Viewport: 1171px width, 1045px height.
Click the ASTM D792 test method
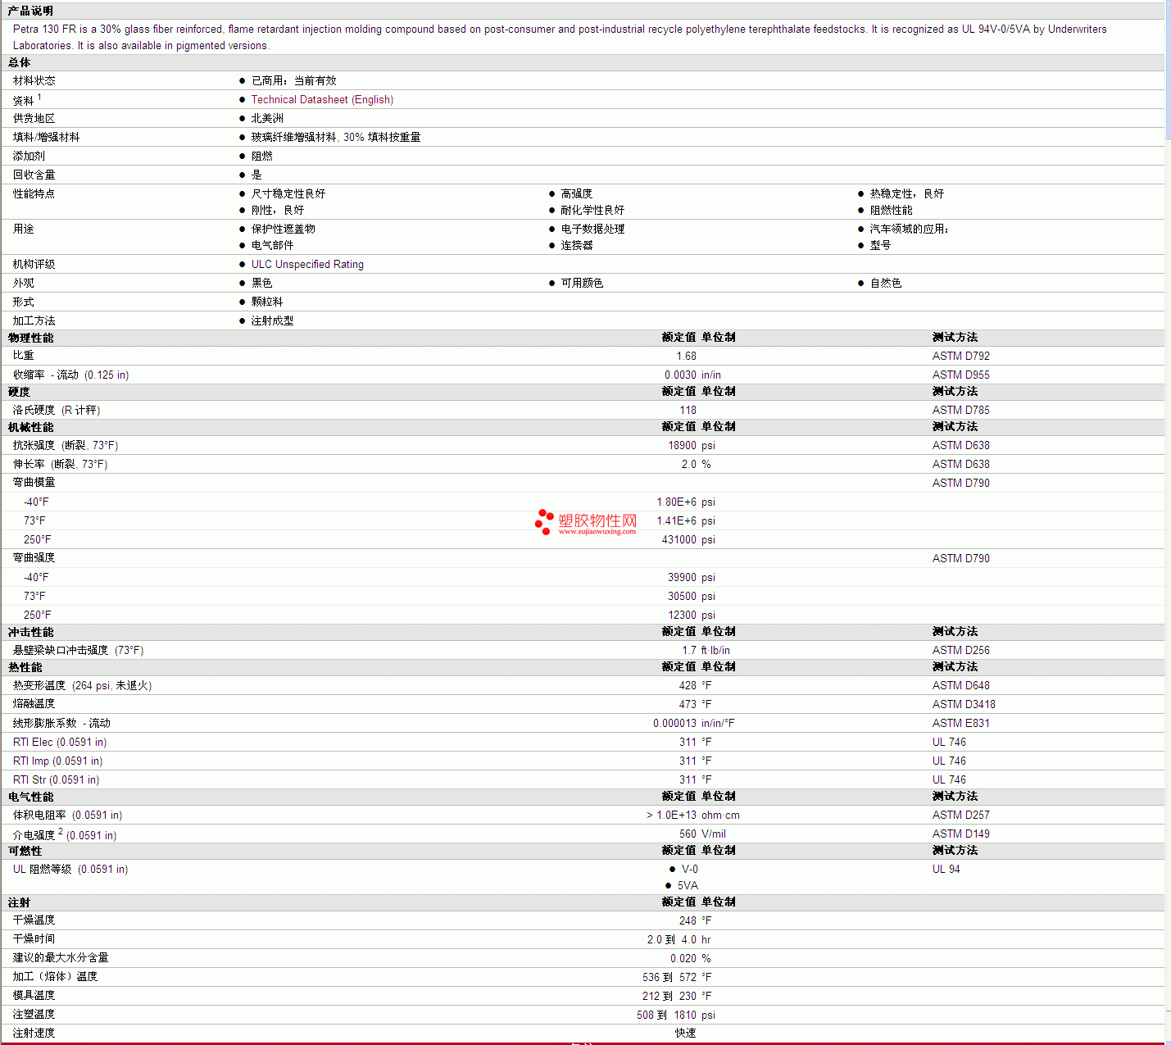point(960,357)
